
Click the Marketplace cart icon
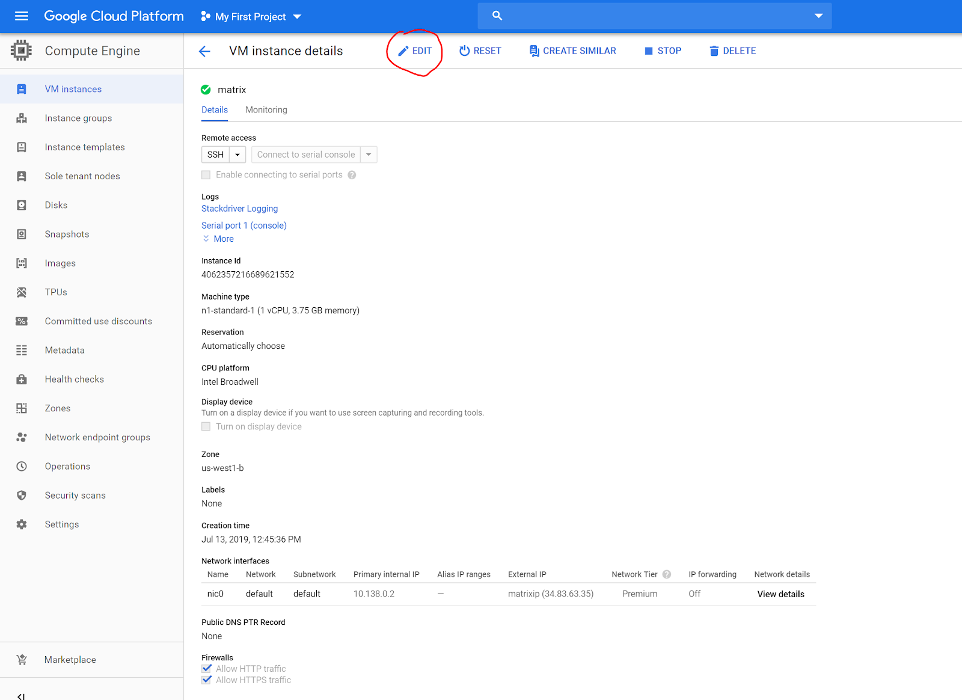(x=22, y=660)
